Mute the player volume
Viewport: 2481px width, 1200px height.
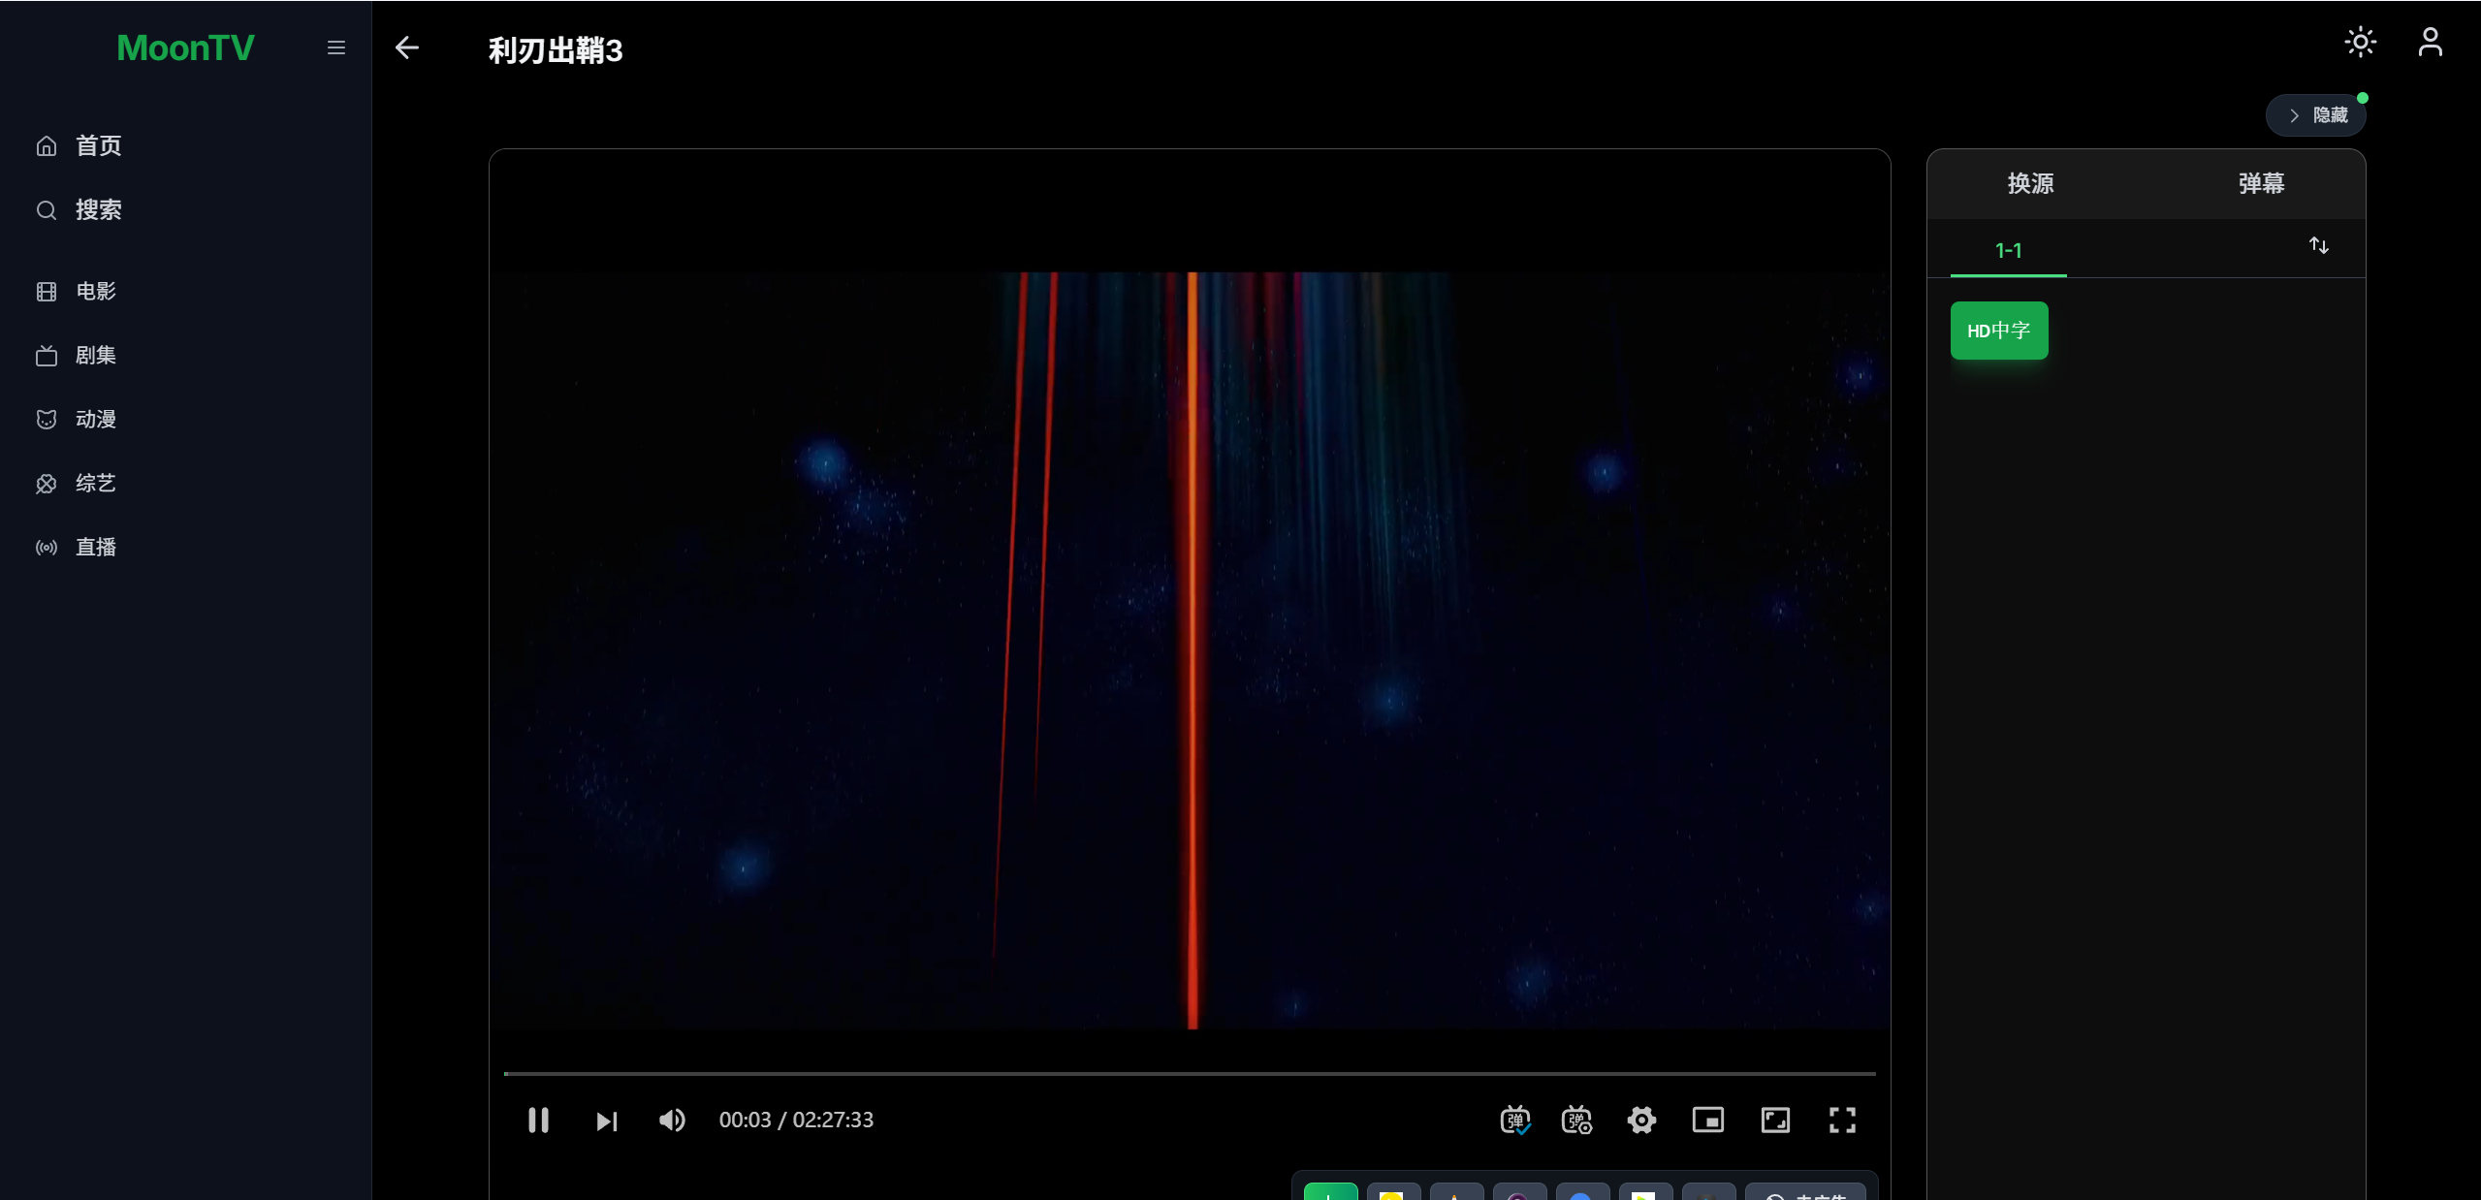click(672, 1121)
